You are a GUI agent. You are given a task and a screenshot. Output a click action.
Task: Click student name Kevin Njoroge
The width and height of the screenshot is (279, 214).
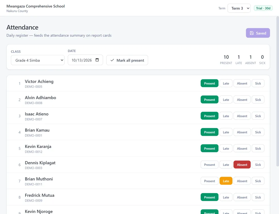pos(39,211)
